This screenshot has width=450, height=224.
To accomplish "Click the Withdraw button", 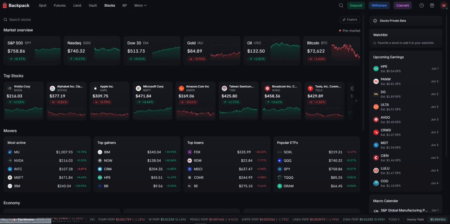I will 379,5.
